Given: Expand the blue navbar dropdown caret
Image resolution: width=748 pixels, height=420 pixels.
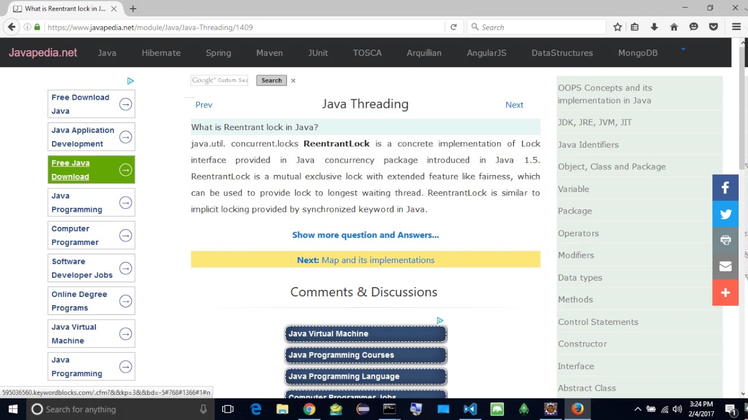Looking at the screenshot, I should pyautogui.click(x=683, y=50).
